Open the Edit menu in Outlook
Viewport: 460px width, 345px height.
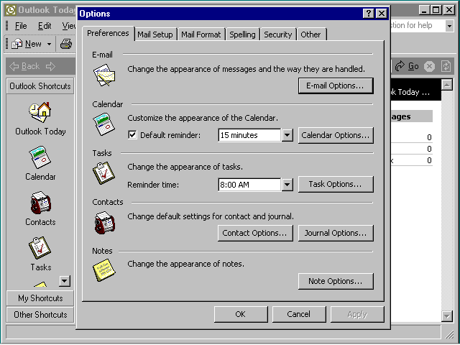pyautogui.click(x=45, y=26)
